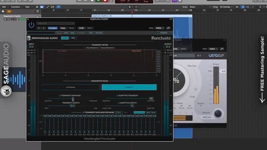The width and height of the screenshot is (267, 150).
Task: Open the Edit menu in tracks area
Action: pos(5,7)
